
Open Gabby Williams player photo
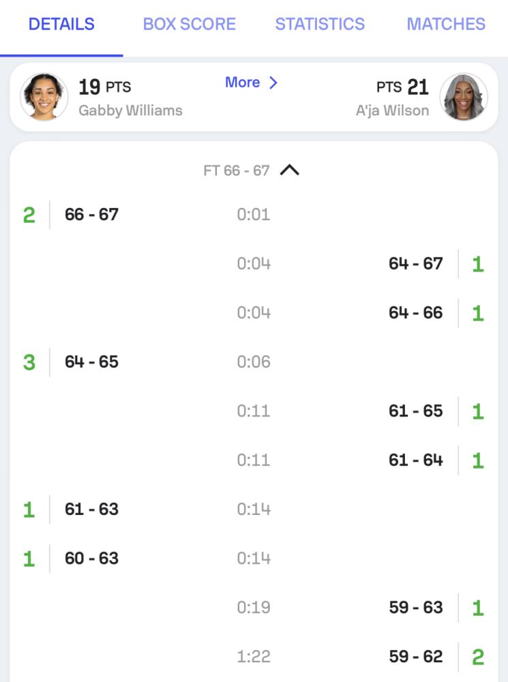coord(44,97)
